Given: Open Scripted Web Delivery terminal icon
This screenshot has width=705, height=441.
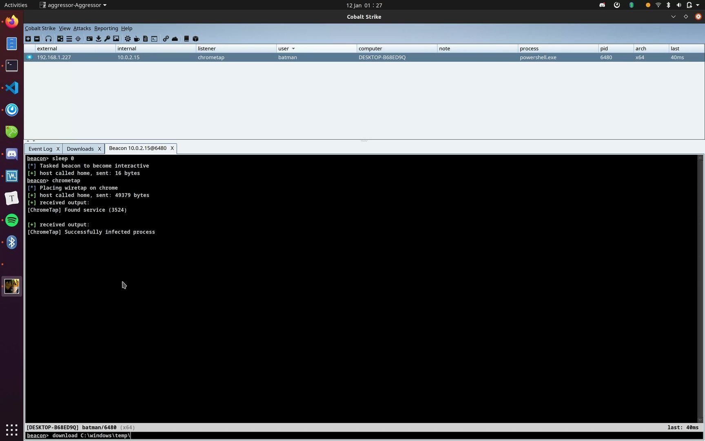Looking at the screenshot, I should (154, 39).
